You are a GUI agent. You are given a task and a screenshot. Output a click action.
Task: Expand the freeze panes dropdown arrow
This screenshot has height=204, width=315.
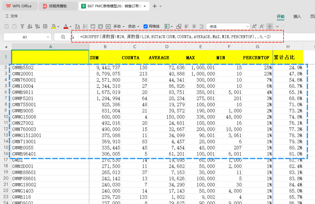pyautogui.click(x=172, y=26)
